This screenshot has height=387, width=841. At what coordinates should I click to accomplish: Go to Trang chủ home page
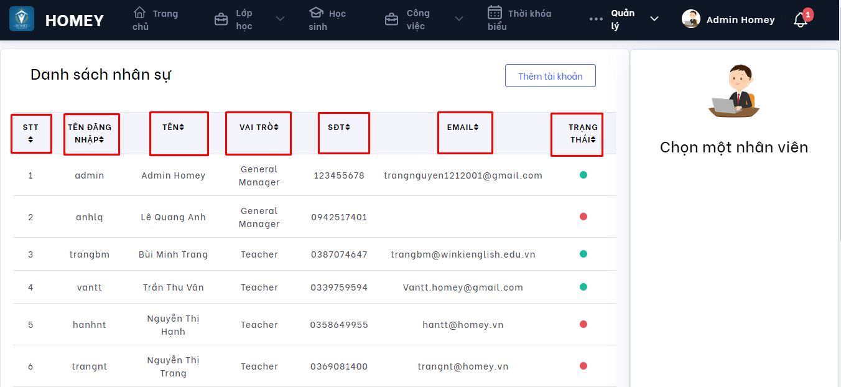click(155, 19)
